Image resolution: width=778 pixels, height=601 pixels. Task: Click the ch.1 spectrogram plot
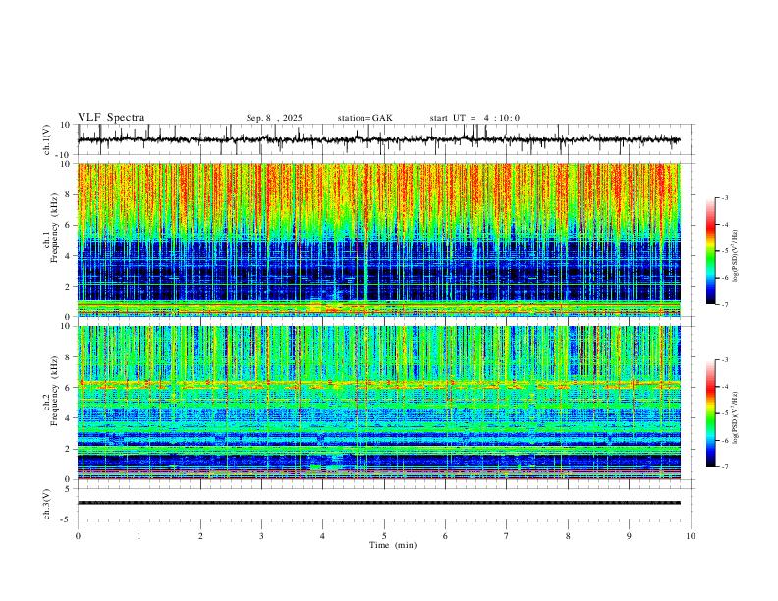click(x=379, y=240)
